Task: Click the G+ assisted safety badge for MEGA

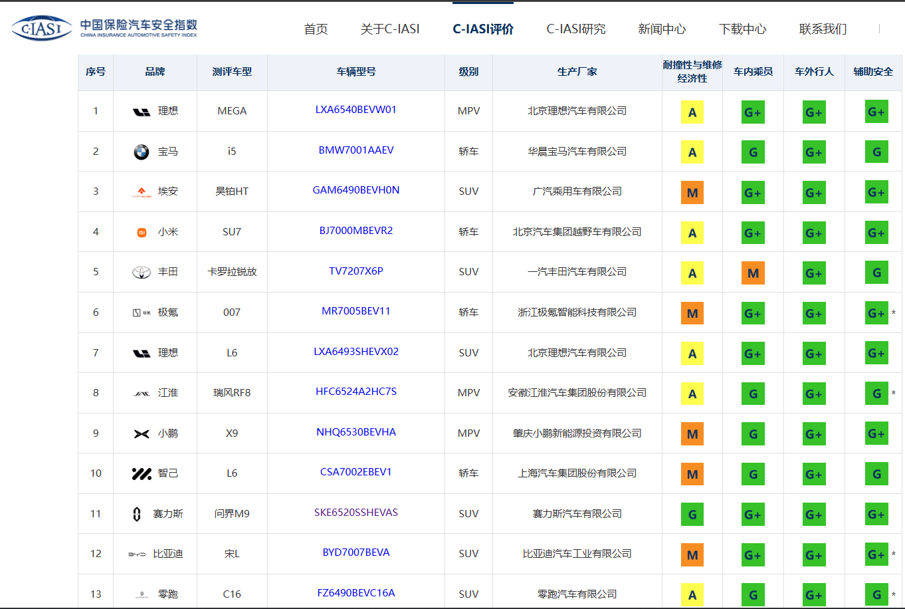Action: 876,112
